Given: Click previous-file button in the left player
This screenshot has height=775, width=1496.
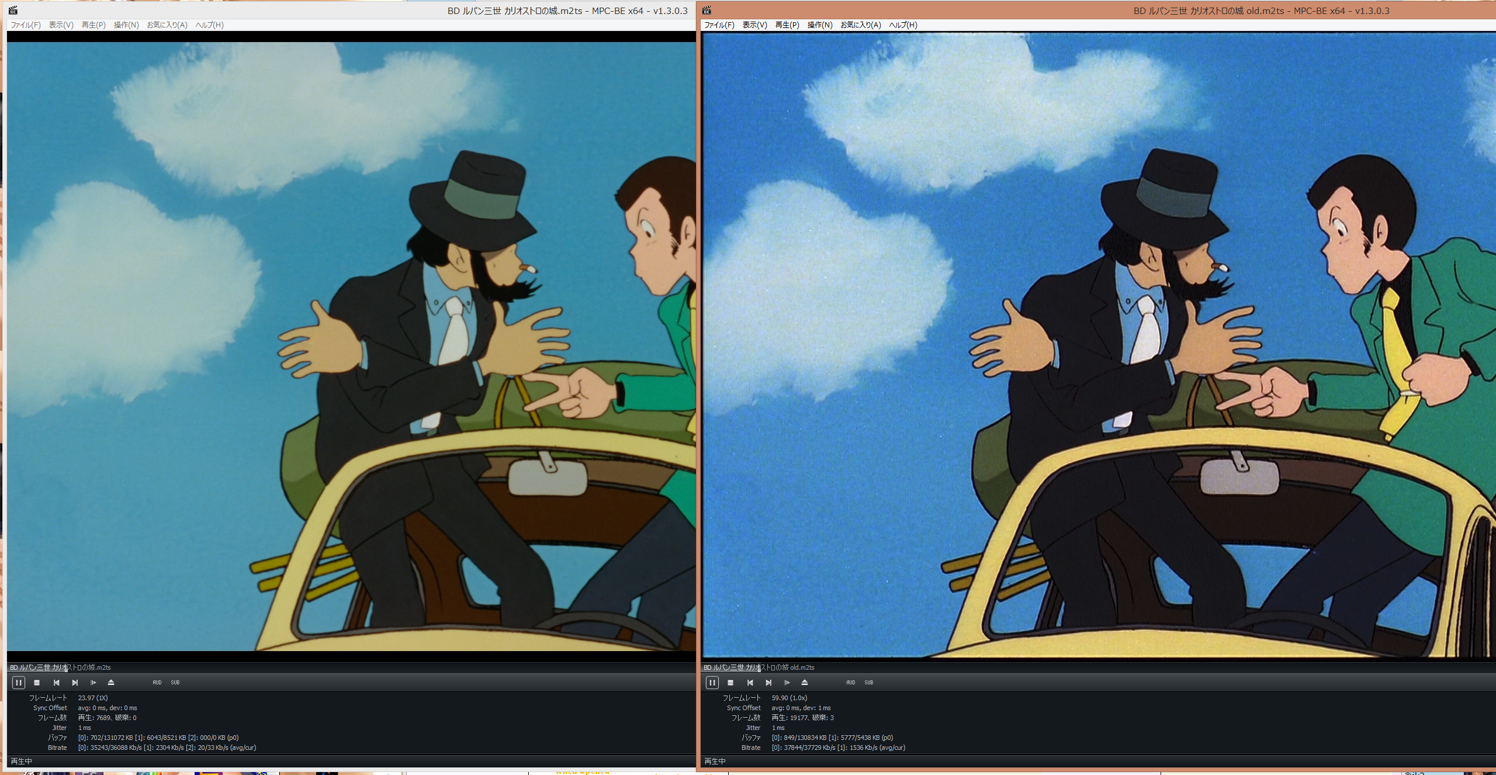Looking at the screenshot, I should [x=56, y=682].
